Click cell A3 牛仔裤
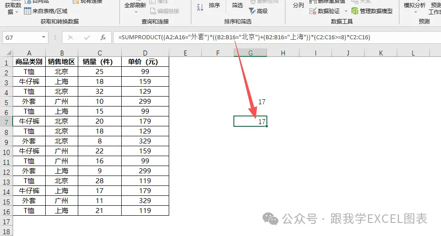This screenshot has height=236, width=441. [x=29, y=81]
